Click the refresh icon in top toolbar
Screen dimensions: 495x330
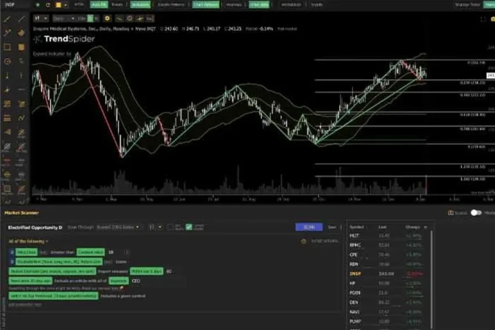click(x=48, y=5)
